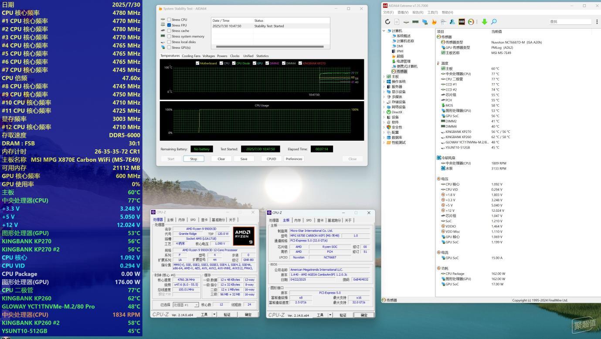Click the AIDA64 refresh toolbar icon
The height and width of the screenshot is (339, 601).
click(387, 22)
